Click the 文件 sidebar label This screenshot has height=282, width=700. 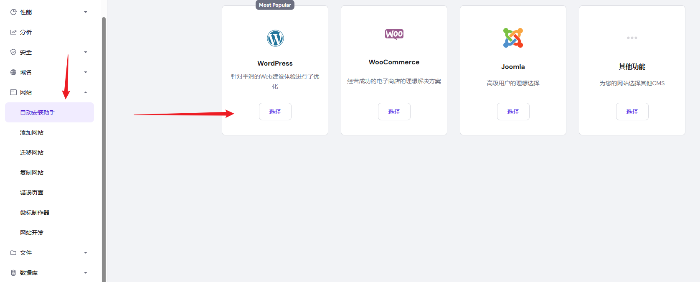point(26,253)
